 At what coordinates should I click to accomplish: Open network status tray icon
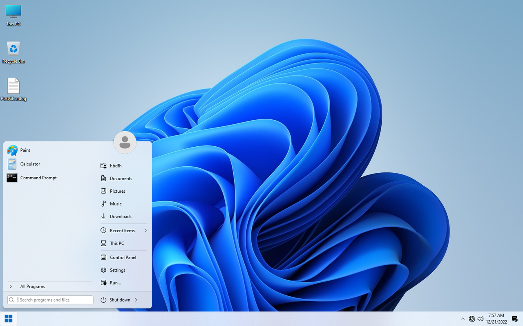tap(472, 319)
